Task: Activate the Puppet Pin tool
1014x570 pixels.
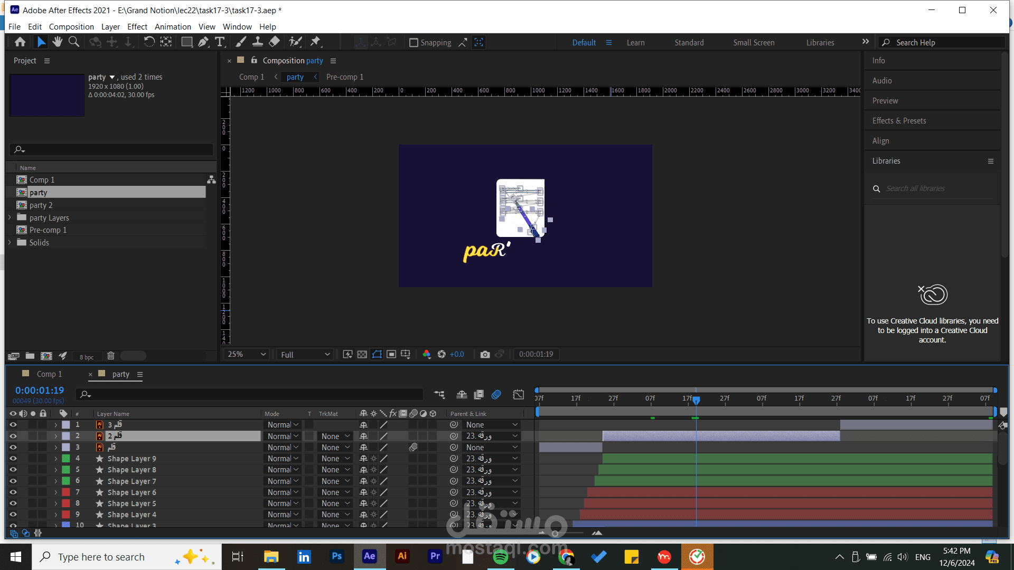Action: [315, 42]
